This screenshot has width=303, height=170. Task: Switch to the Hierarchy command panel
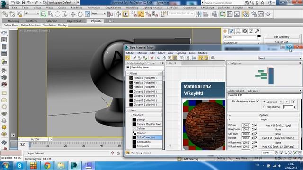click(x=238, y=31)
